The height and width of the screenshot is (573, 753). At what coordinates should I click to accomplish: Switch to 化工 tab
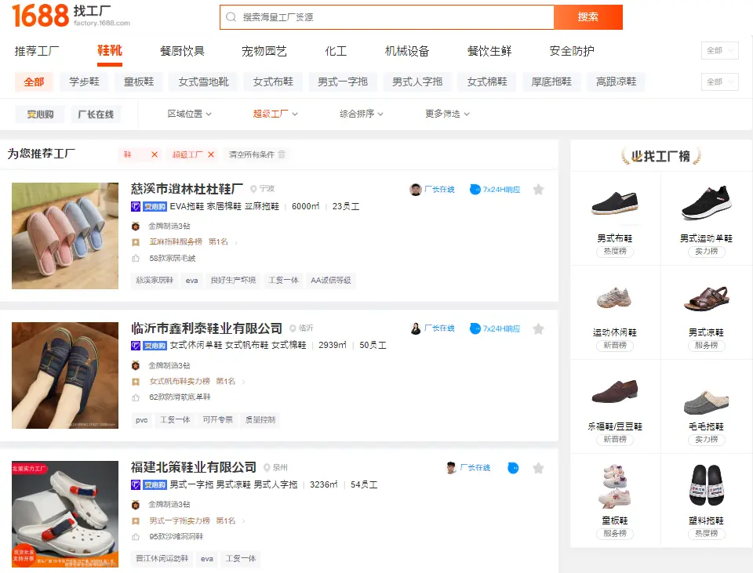pyautogui.click(x=336, y=51)
